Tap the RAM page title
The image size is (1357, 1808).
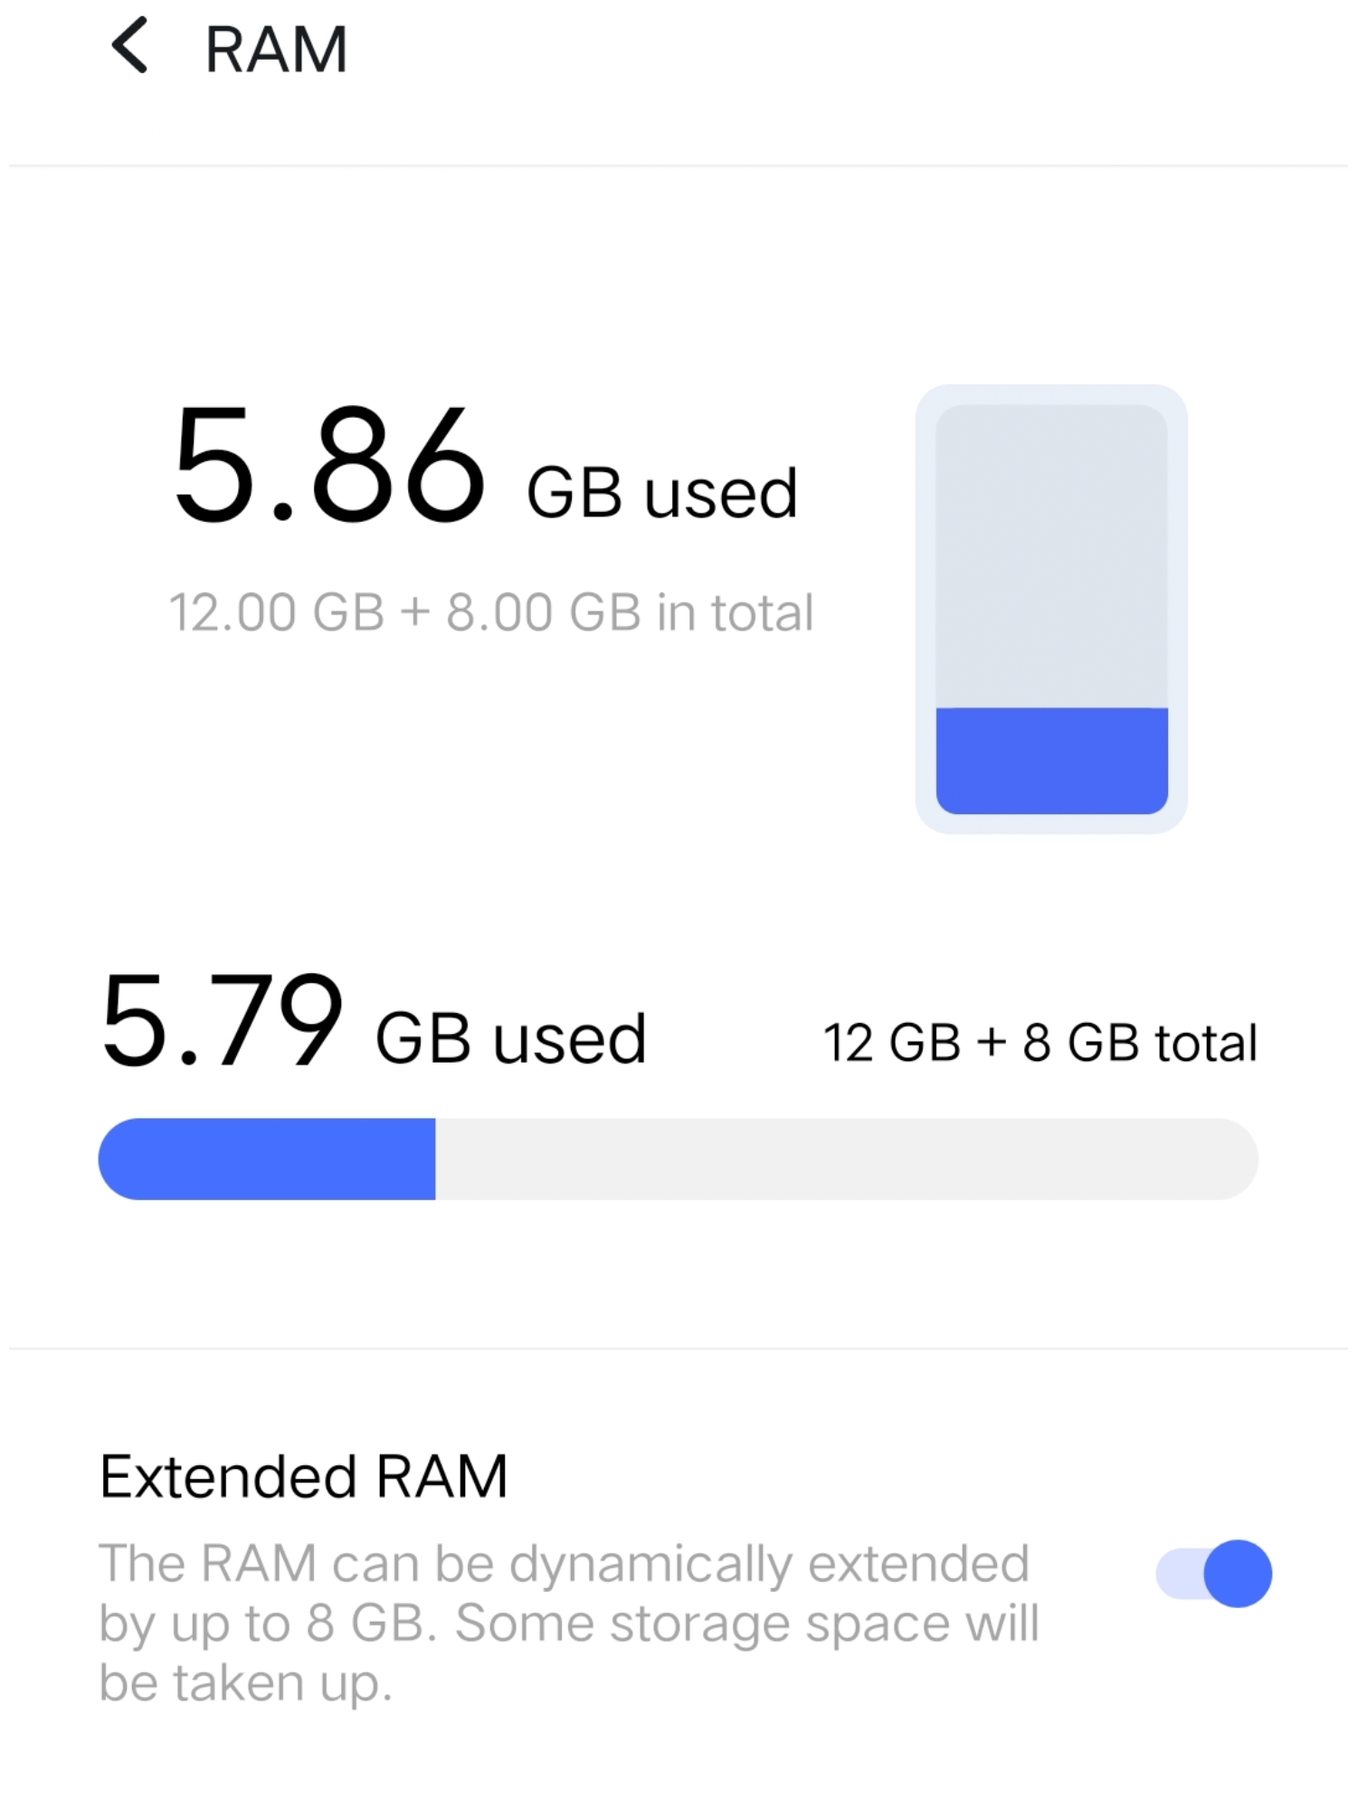coord(276,50)
